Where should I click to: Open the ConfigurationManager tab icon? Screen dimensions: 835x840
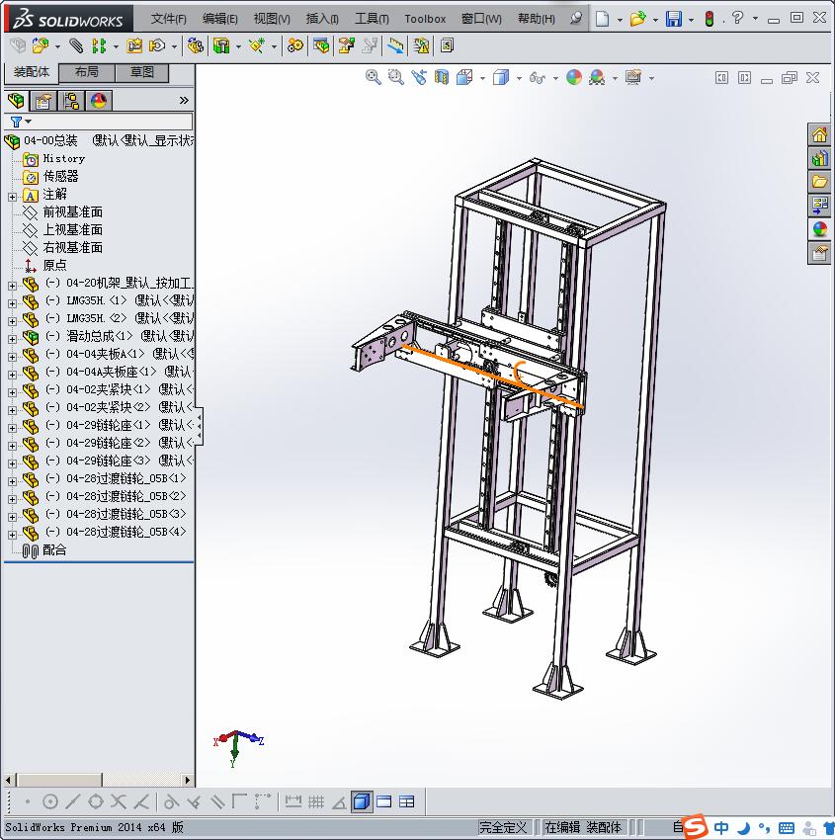(x=71, y=101)
